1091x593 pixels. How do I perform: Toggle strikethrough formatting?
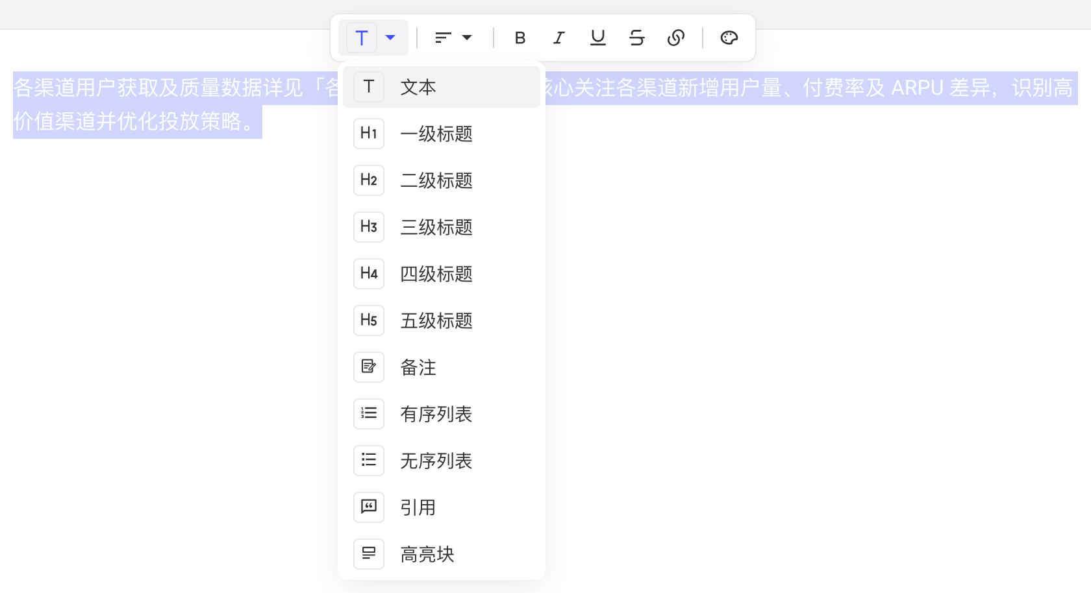(636, 38)
